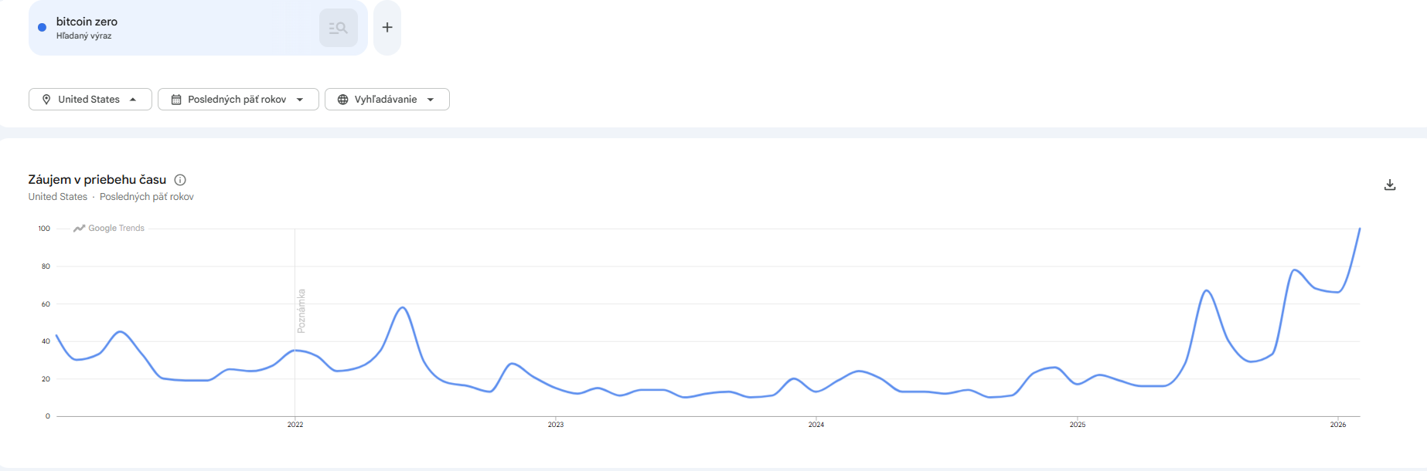The image size is (1427, 471).
Task: Click the globe icon in search type filter
Action: (343, 100)
